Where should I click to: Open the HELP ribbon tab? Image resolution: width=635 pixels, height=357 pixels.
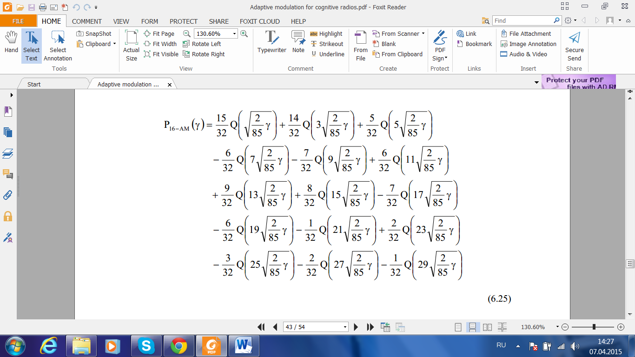coord(298,21)
